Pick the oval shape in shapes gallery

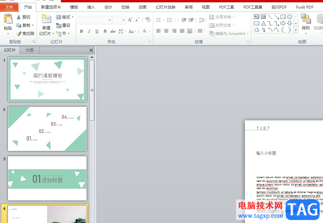pos(289,17)
